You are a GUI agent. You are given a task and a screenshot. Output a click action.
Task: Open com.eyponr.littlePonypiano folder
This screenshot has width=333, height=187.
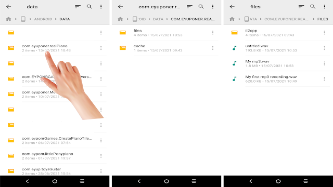coord(55,156)
